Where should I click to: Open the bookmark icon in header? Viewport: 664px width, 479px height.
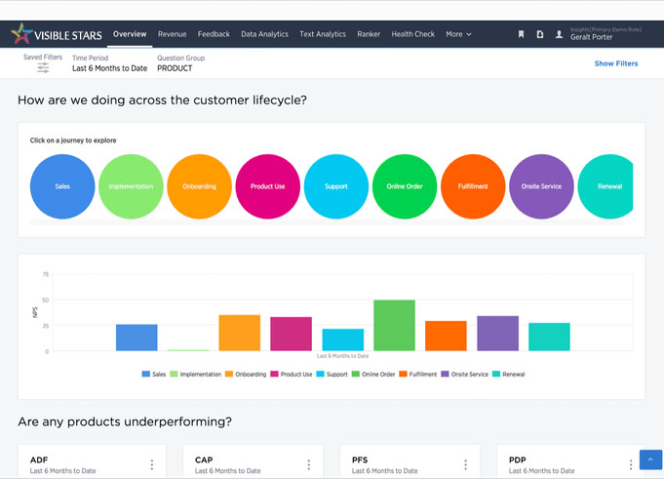pyautogui.click(x=521, y=34)
